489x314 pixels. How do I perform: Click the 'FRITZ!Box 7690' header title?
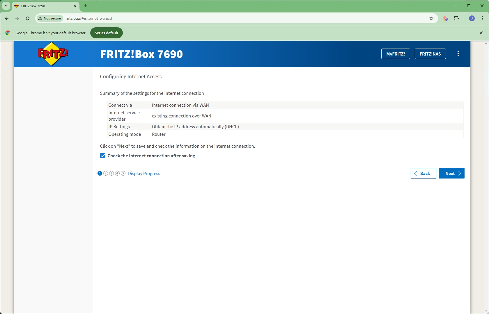141,54
